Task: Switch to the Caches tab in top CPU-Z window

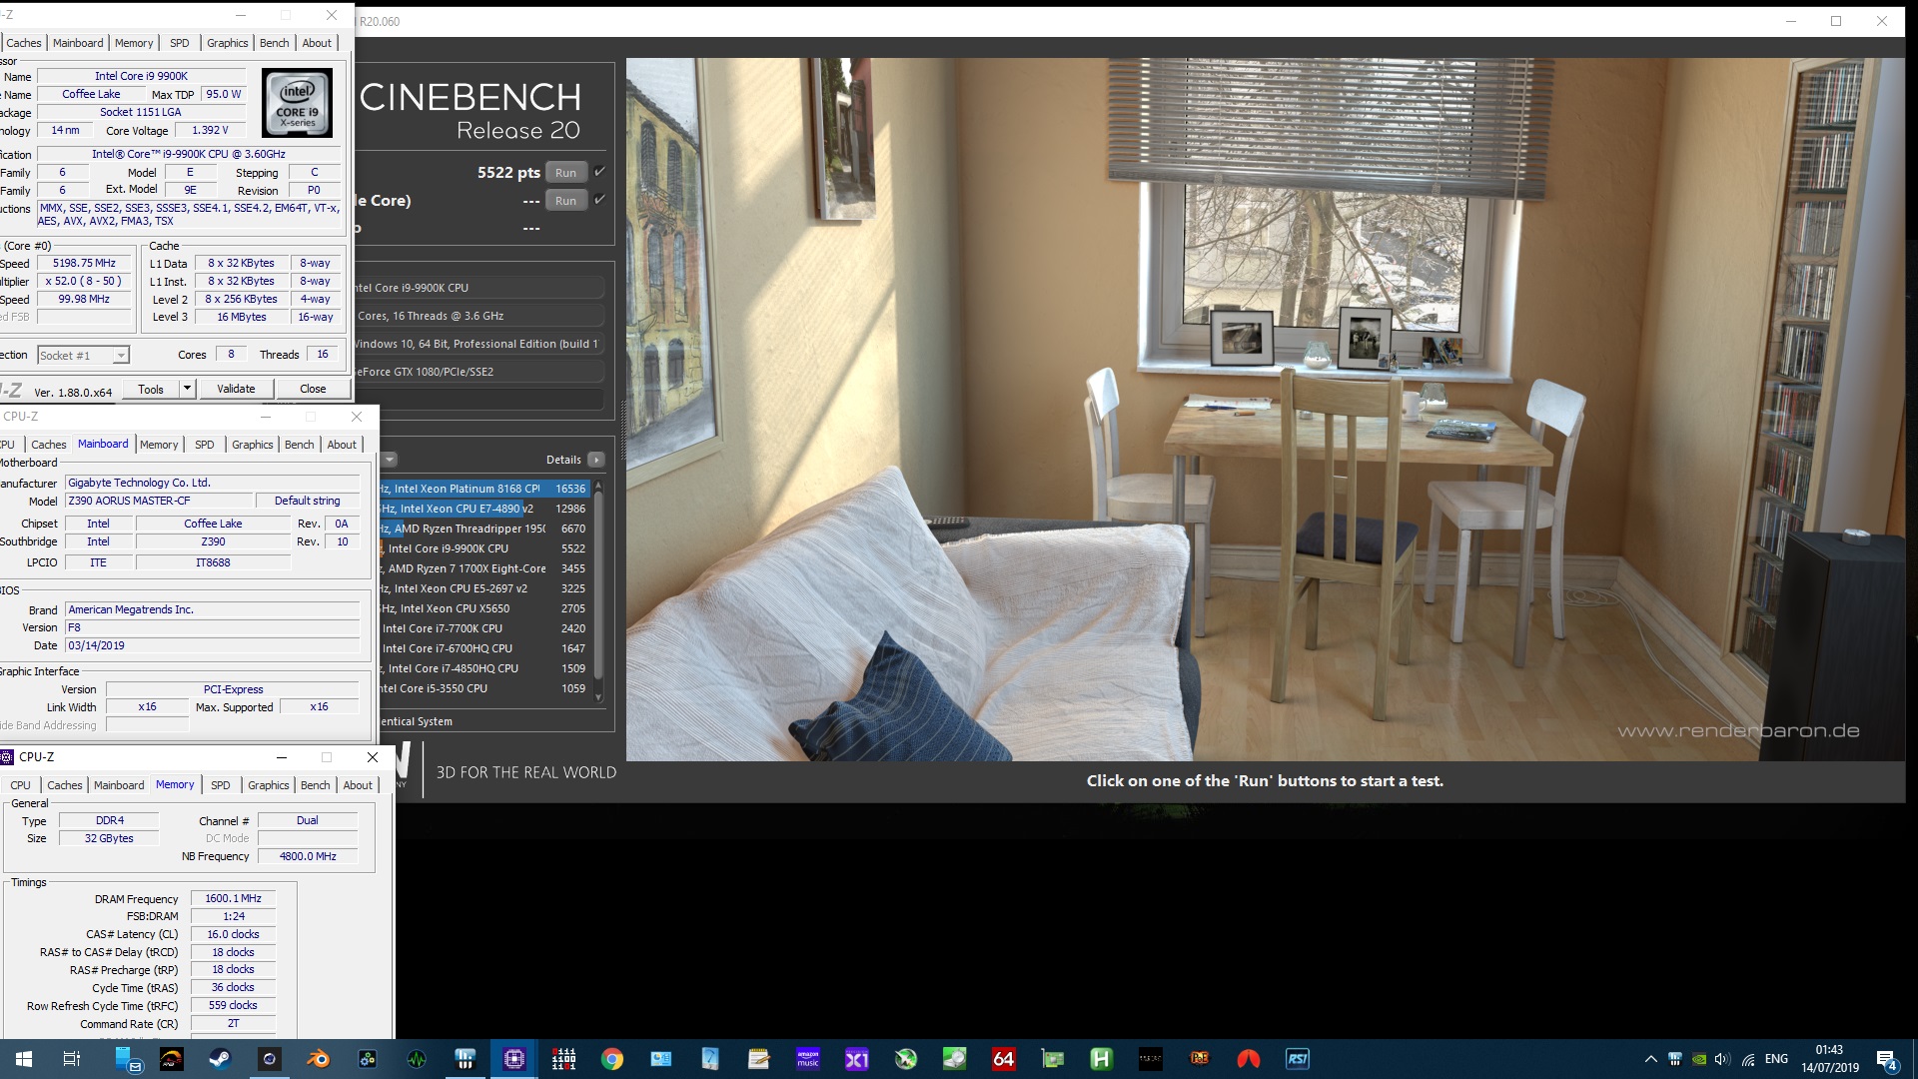Action: 24,43
